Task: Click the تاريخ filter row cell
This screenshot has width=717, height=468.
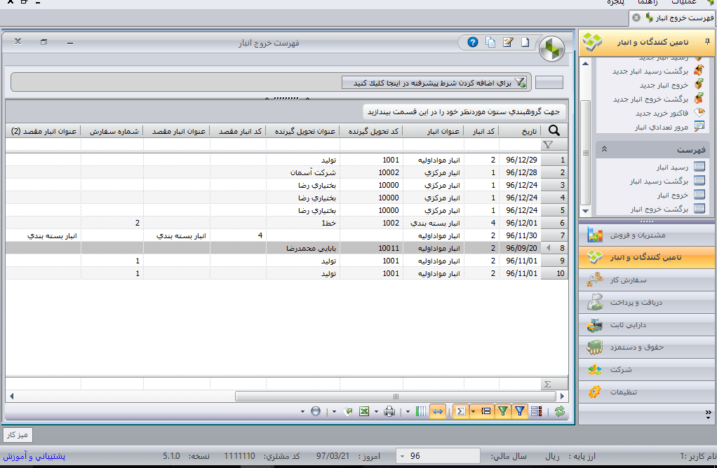Action: click(520, 145)
